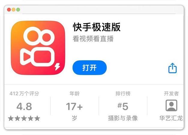
Task: Click the 年龄 label
Action: point(74,93)
